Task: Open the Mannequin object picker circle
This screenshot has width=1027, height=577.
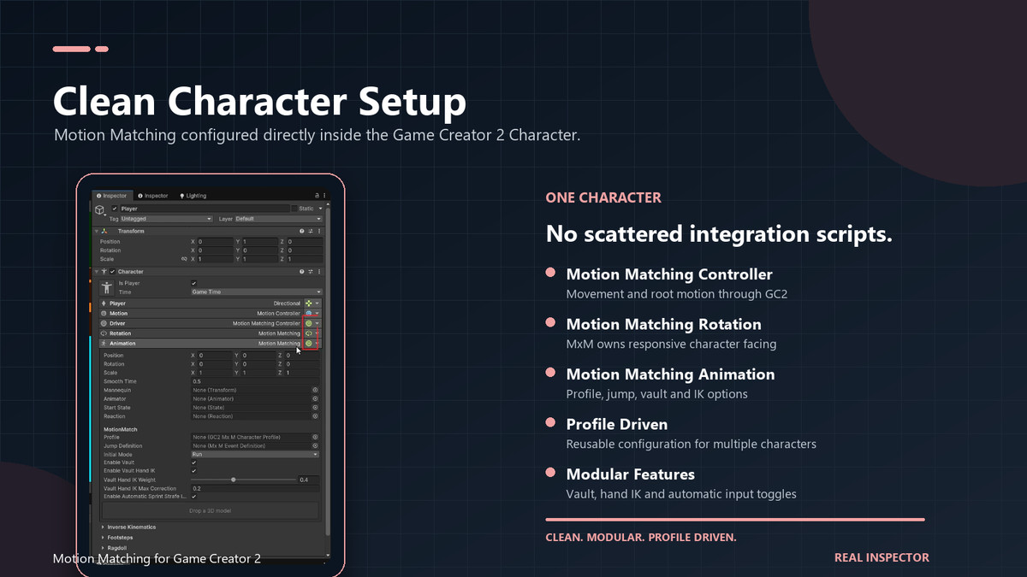Action: click(315, 390)
